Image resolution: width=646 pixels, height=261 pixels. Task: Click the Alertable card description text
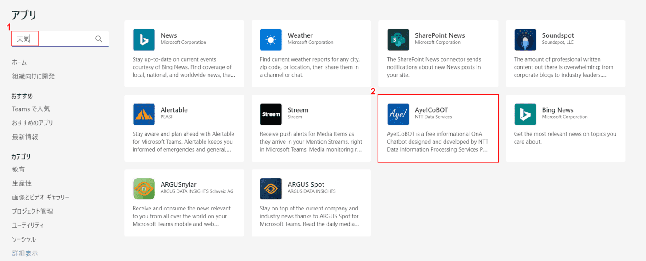[x=183, y=142]
